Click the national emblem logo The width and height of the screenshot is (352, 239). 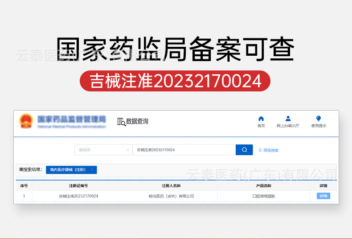[26, 121]
